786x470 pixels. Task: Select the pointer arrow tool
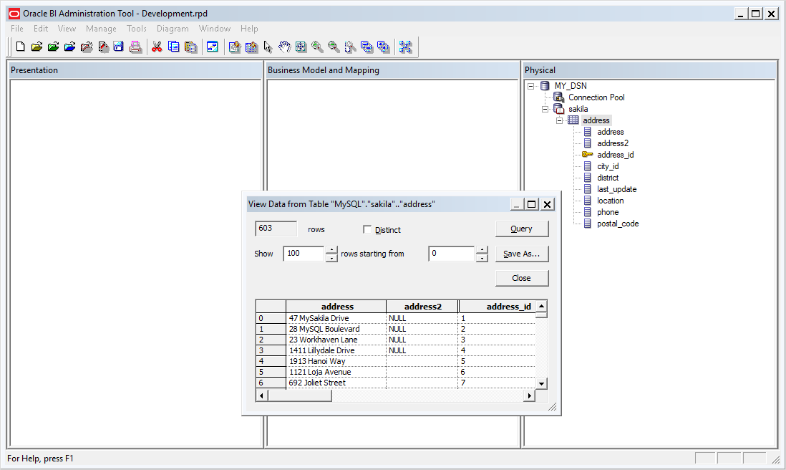[x=268, y=47]
